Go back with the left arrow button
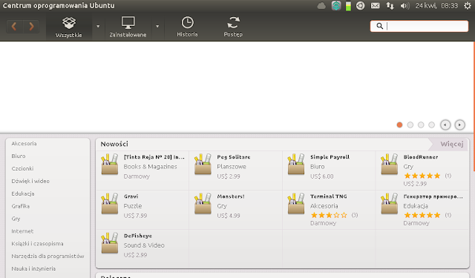The image size is (475, 278). pyautogui.click(x=14, y=27)
